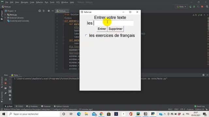The height and width of the screenshot is (117, 209).
Task: Open the Code menu
Action: [32, 2]
